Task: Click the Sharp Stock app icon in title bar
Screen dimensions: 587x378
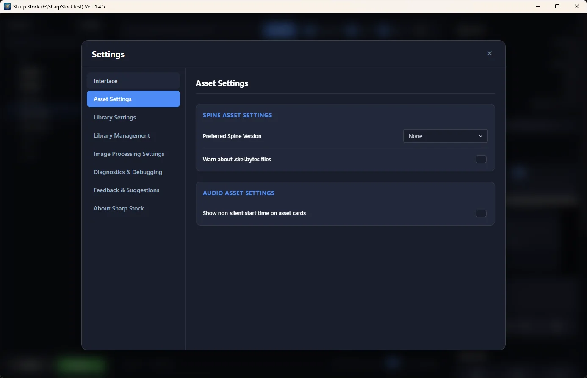Action: 7,6
